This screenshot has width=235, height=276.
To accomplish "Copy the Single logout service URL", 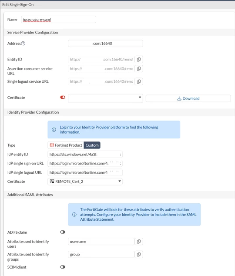I will coord(139,81).
